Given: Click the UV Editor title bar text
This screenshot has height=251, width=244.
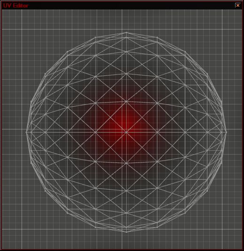Looking at the screenshot, I should (15, 6).
